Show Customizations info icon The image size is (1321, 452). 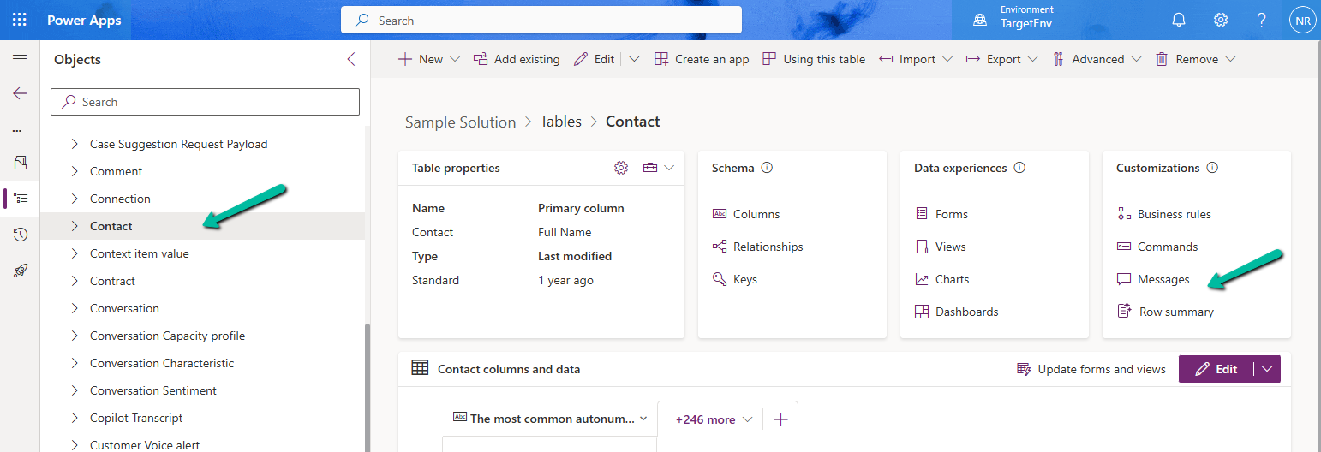click(x=1212, y=168)
